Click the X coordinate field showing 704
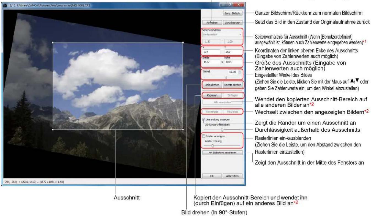The height and width of the screenshot is (216, 371). [x=211, y=52]
